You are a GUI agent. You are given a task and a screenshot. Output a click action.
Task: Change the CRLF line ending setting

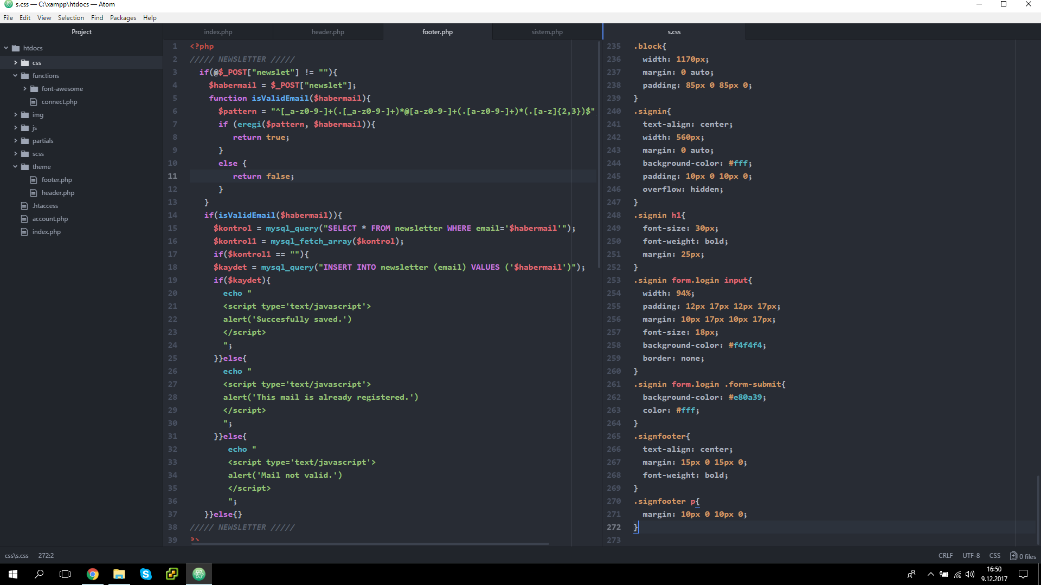coord(946,556)
